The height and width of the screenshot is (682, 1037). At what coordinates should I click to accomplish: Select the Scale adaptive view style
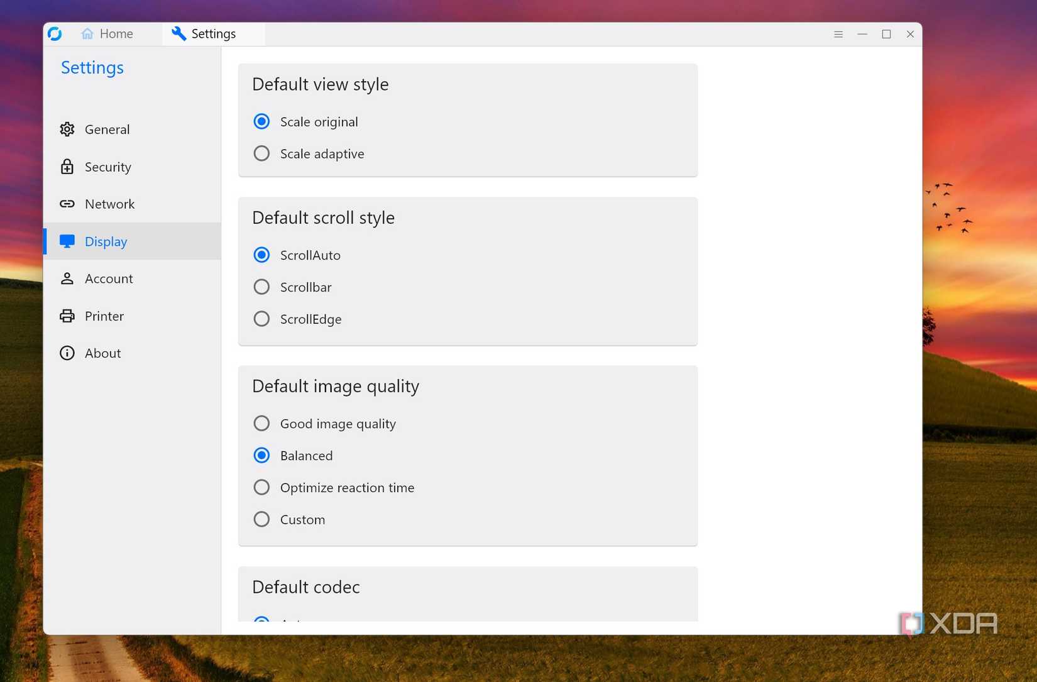pos(261,153)
